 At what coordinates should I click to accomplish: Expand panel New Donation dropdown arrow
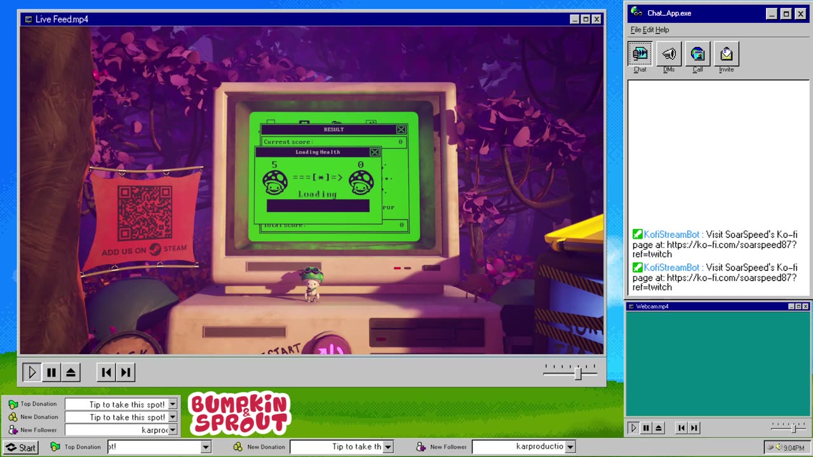coord(172,417)
